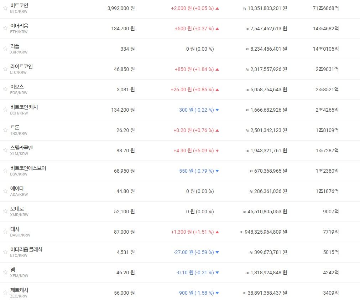The height and width of the screenshot is (300, 360).
Task: Star the XLM/KRW row
Action: click(5, 151)
